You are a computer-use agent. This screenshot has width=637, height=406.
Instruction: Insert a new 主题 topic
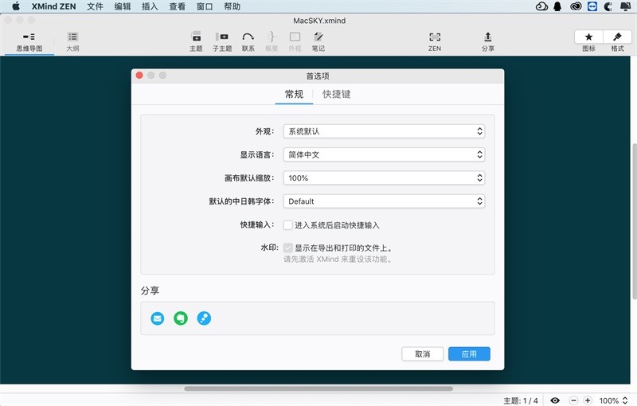(x=196, y=42)
